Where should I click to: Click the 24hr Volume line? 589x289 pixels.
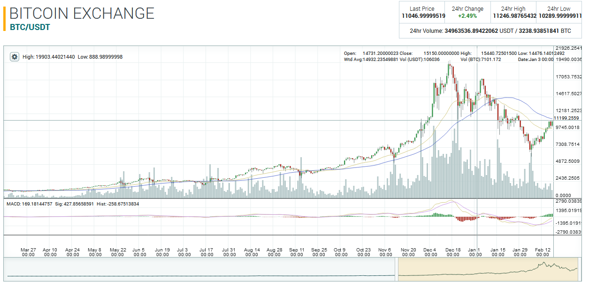(x=490, y=31)
